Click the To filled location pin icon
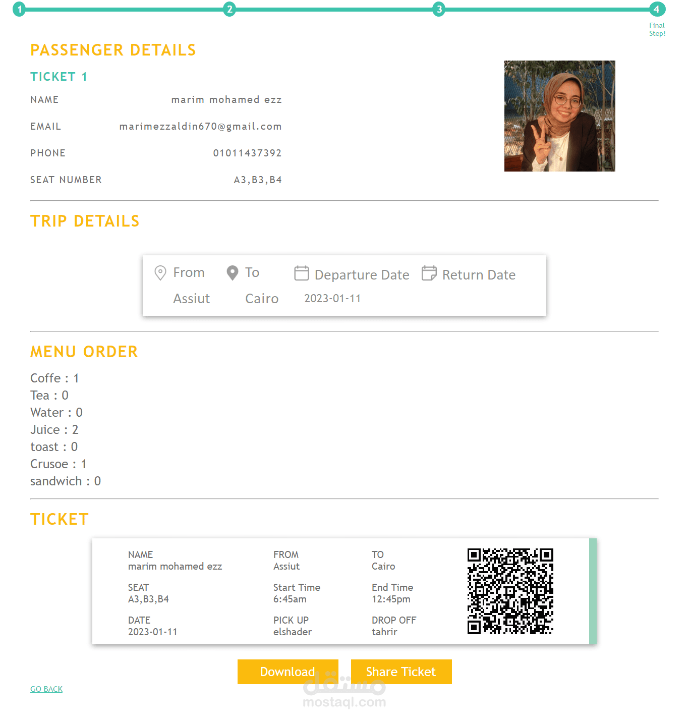Image resolution: width=689 pixels, height=724 pixels. [x=233, y=273]
